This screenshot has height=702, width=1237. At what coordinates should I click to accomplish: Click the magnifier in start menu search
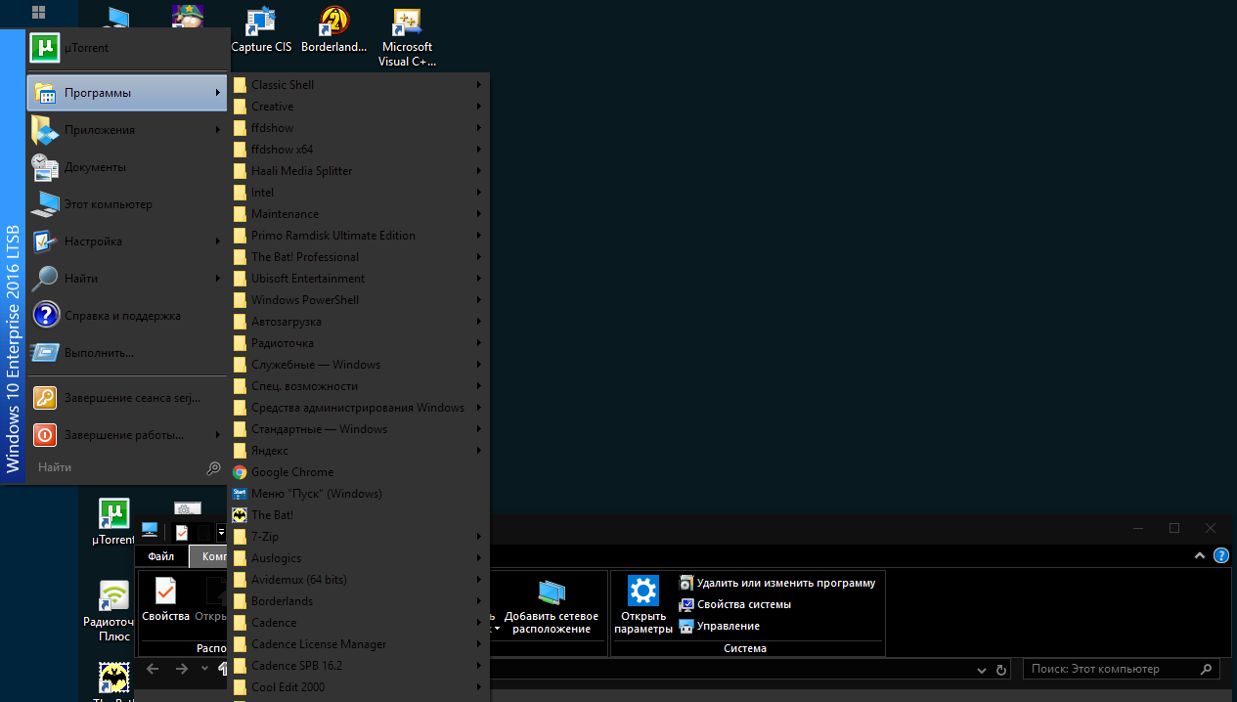[x=213, y=468]
